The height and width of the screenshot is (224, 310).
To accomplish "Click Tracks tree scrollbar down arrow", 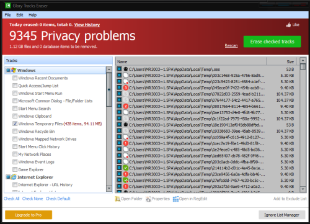I will [109, 188].
